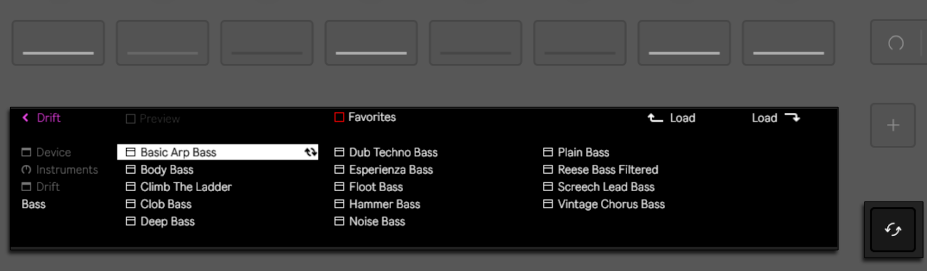Toggle the Favorites checkbox
Image resolution: width=927 pixels, height=271 pixels.
tap(339, 117)
